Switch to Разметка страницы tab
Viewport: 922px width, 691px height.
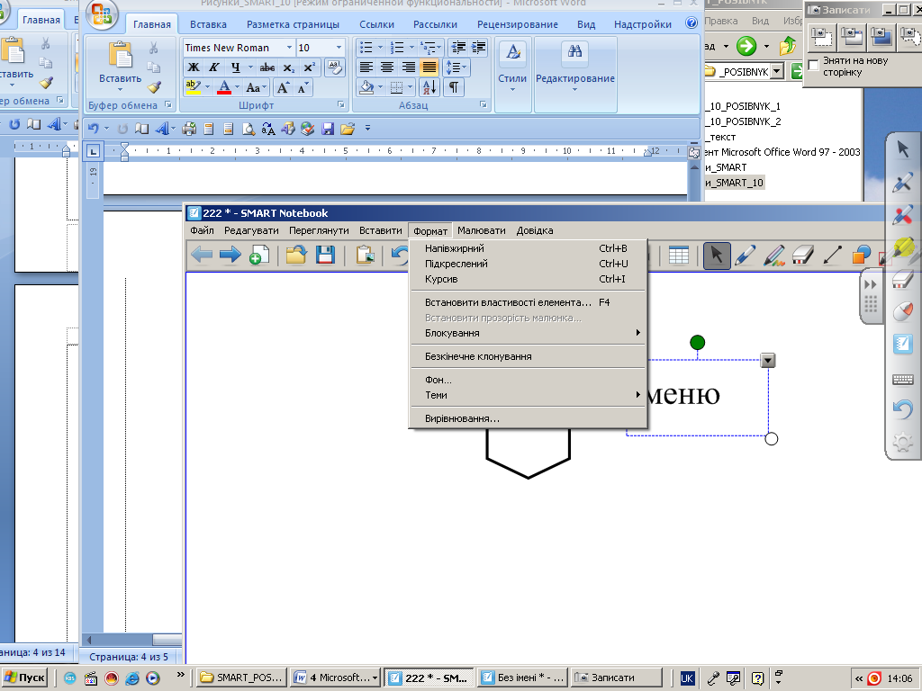pos(293,24)
